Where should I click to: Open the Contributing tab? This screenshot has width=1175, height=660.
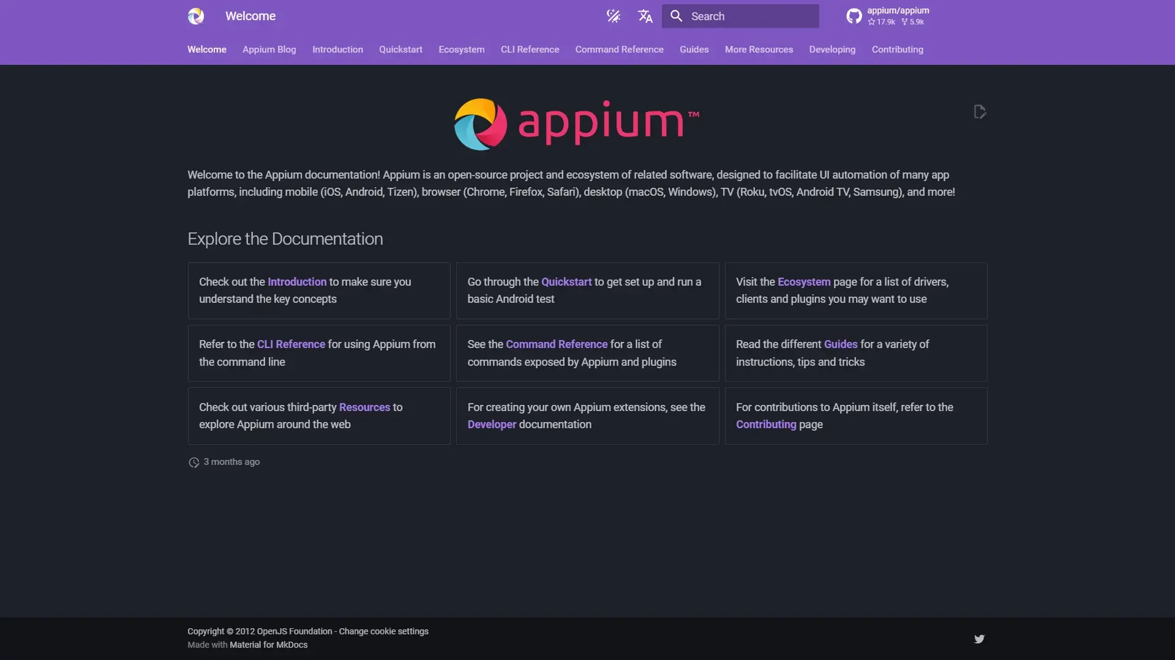pyautogui.click(x=897, y=50)
